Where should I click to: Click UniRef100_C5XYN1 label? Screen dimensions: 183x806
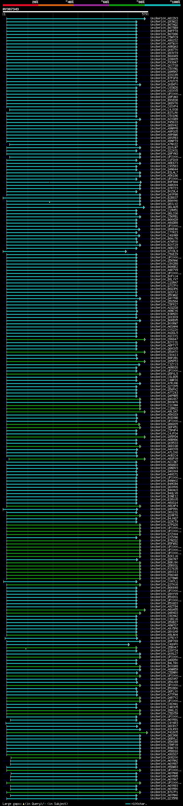[x=164, y=69]
